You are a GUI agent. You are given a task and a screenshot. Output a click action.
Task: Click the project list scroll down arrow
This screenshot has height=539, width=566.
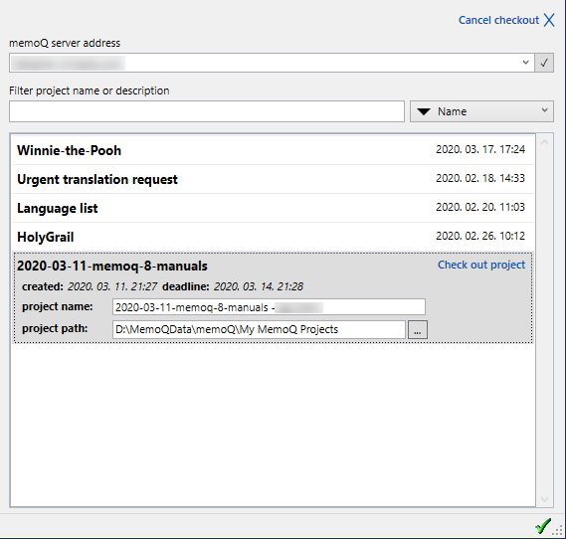point(545,499)
